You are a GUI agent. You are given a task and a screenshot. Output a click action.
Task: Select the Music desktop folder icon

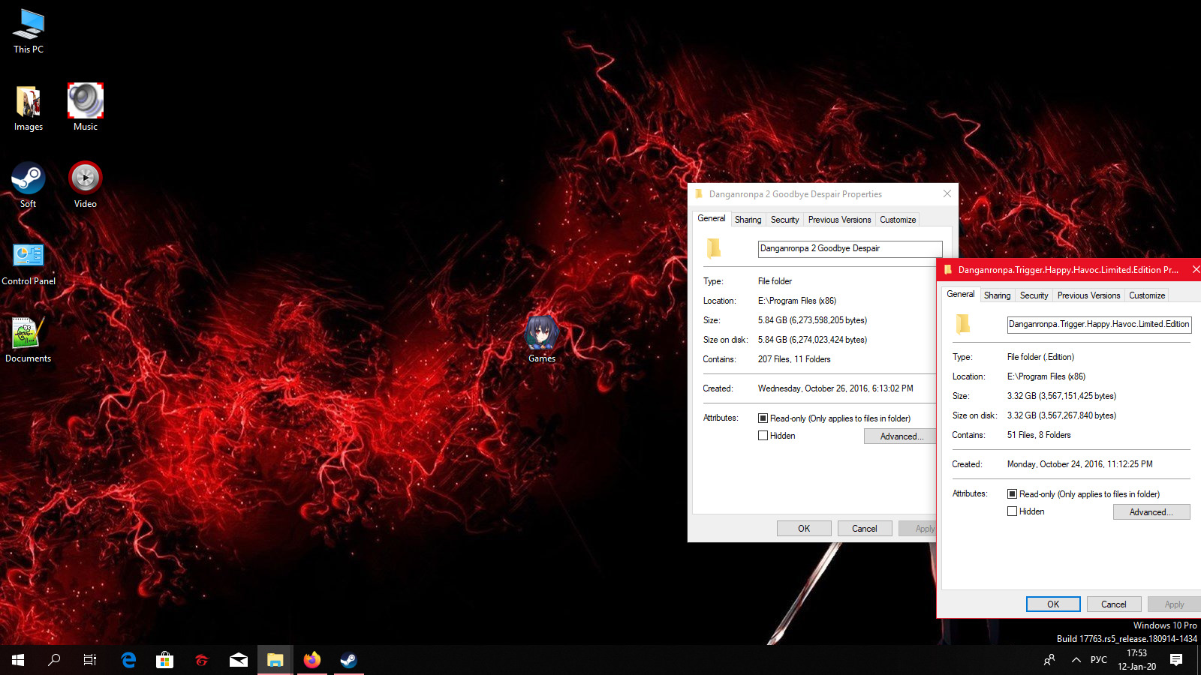(x=85, y=101)
